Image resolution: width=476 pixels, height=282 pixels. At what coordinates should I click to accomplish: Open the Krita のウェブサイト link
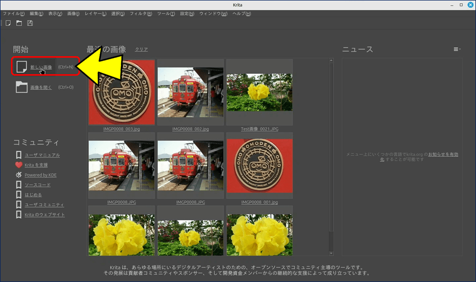45,215
